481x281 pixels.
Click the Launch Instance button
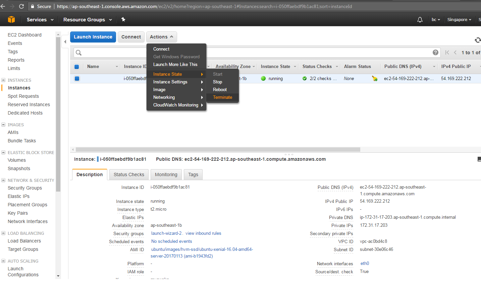click(93, 37)
